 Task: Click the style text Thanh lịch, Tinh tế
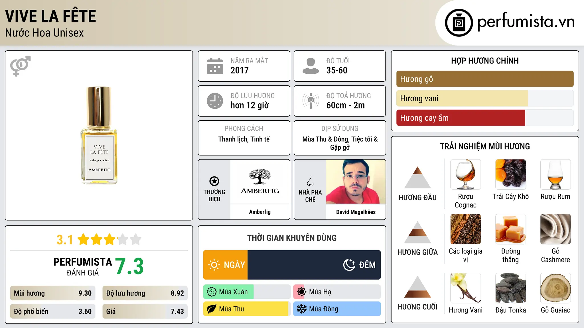(244, 139)
